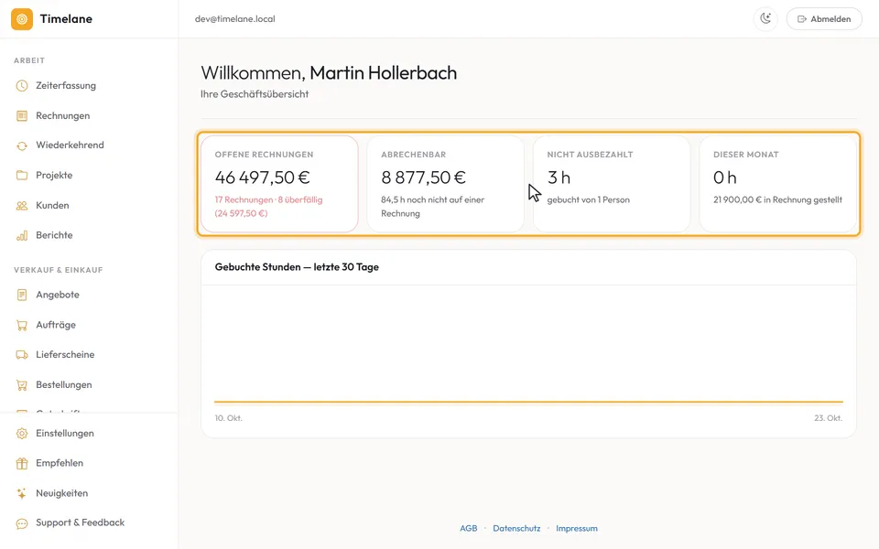Open the Impressum footer link

(x=577, y=528)
